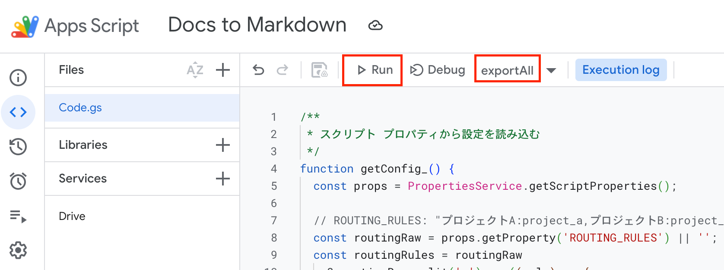Toggle the Execution log
Viewport: 724px width, 270px height.
(621, 70)
